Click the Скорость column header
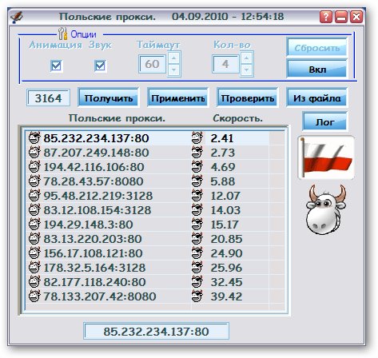378x358 pixels. (x=238, y=118)
